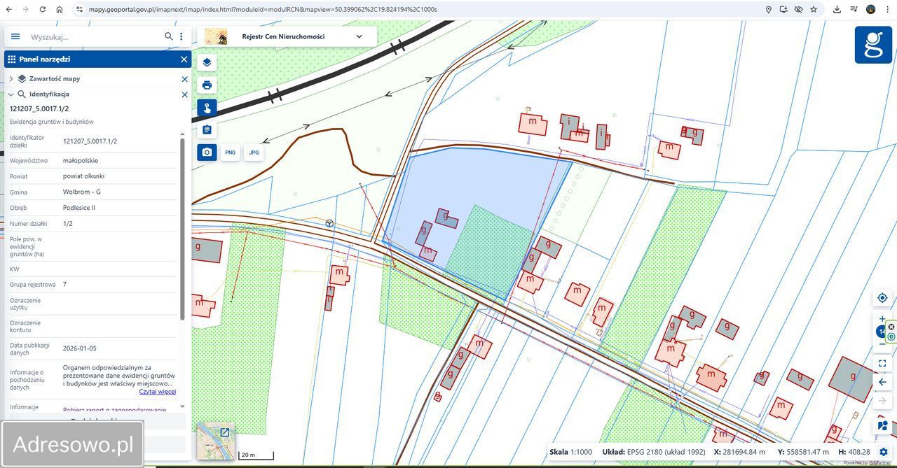
Task: Click the Geoportal logo
Action: tap(873, 45)
